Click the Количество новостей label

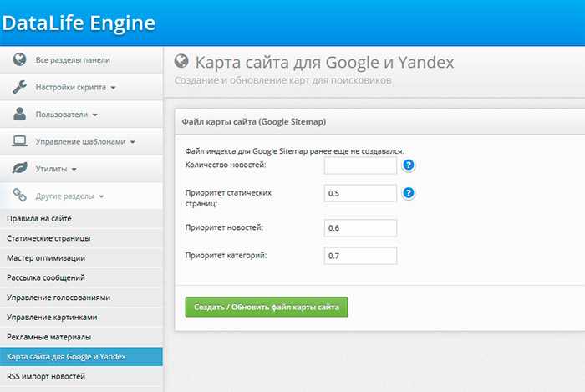pyautogui.click(x=226, y=165)
